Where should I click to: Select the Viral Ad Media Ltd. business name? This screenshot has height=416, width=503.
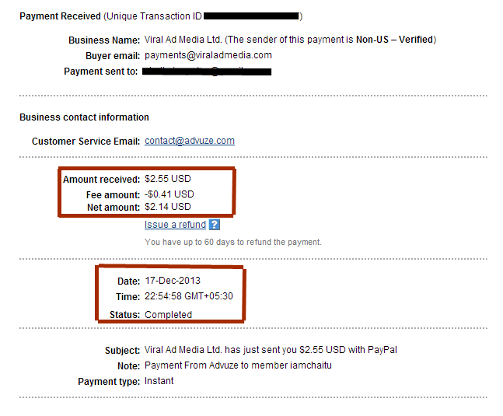click(183, 40)
